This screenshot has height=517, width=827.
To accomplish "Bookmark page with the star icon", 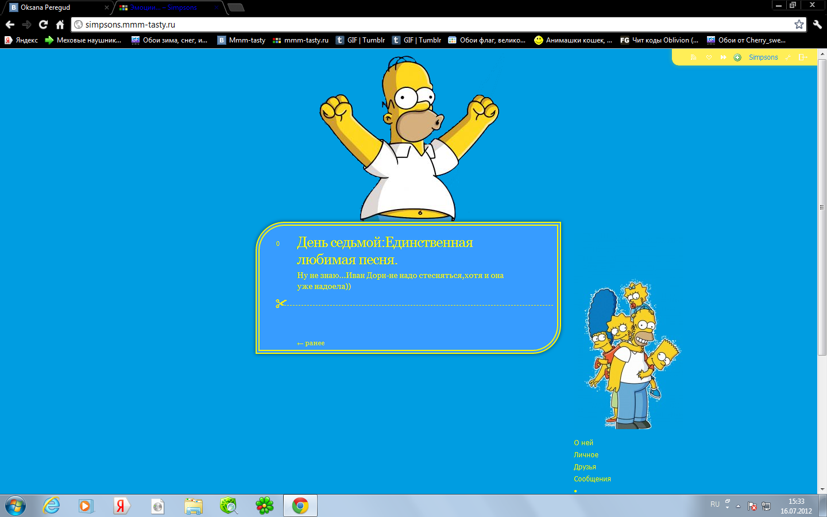I will [x=799, y=24].
